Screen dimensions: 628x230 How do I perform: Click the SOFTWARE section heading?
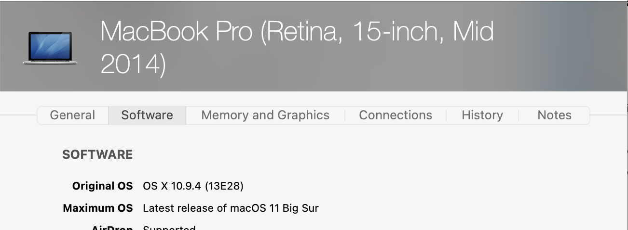pyautogui.click(x=97, y=155)
